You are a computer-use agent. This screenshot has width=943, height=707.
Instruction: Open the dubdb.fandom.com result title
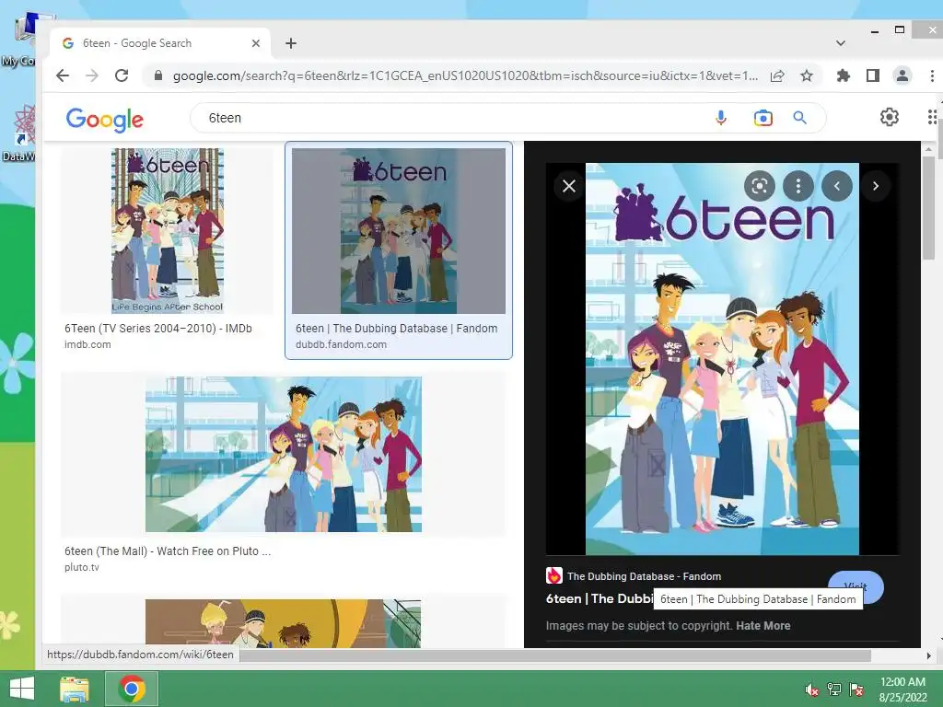tap(396, 329)
